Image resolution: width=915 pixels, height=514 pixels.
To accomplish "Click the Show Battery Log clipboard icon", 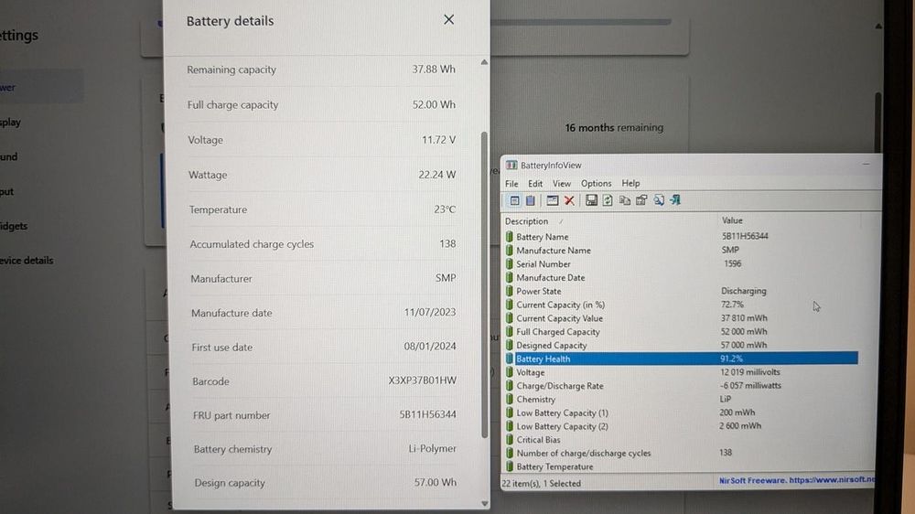I will (531, 200).
